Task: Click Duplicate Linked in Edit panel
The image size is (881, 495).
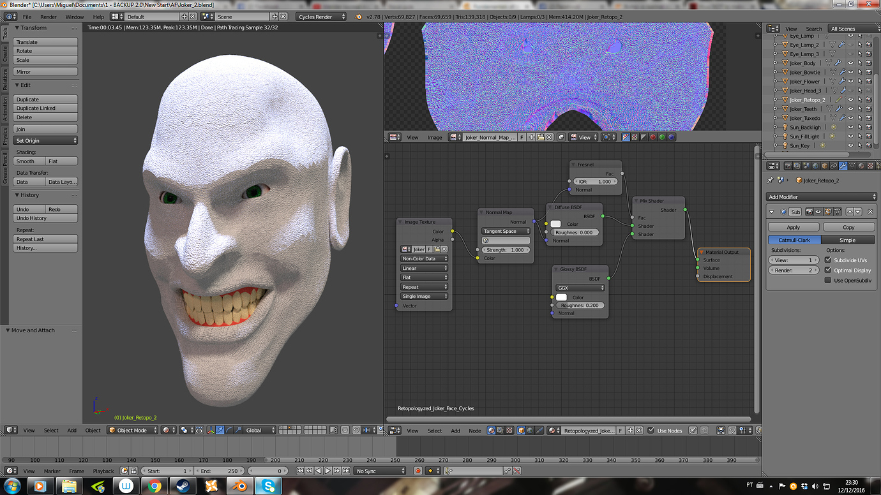Action: pyautogui.click(x=45, y=108)
